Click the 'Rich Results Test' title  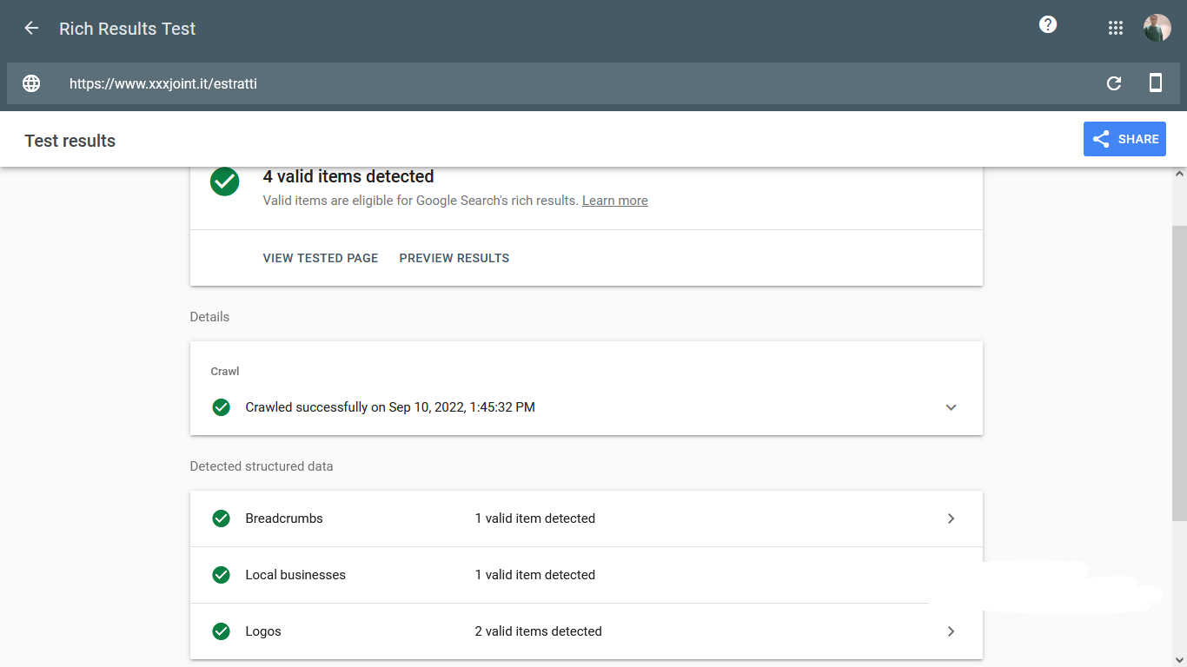[x=128, y=29]
